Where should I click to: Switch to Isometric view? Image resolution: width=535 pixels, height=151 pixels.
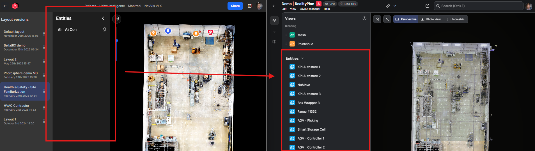point(456,19)
